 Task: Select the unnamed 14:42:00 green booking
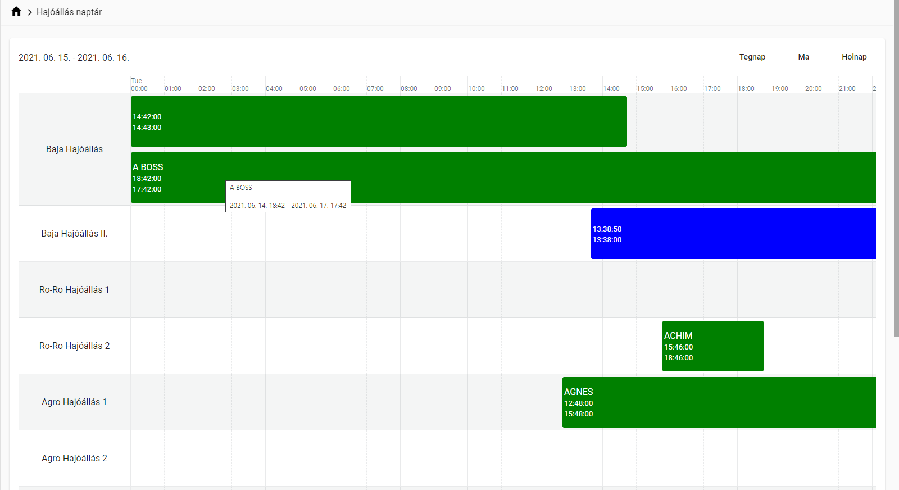pyautogui.click(x=379, y=121)
